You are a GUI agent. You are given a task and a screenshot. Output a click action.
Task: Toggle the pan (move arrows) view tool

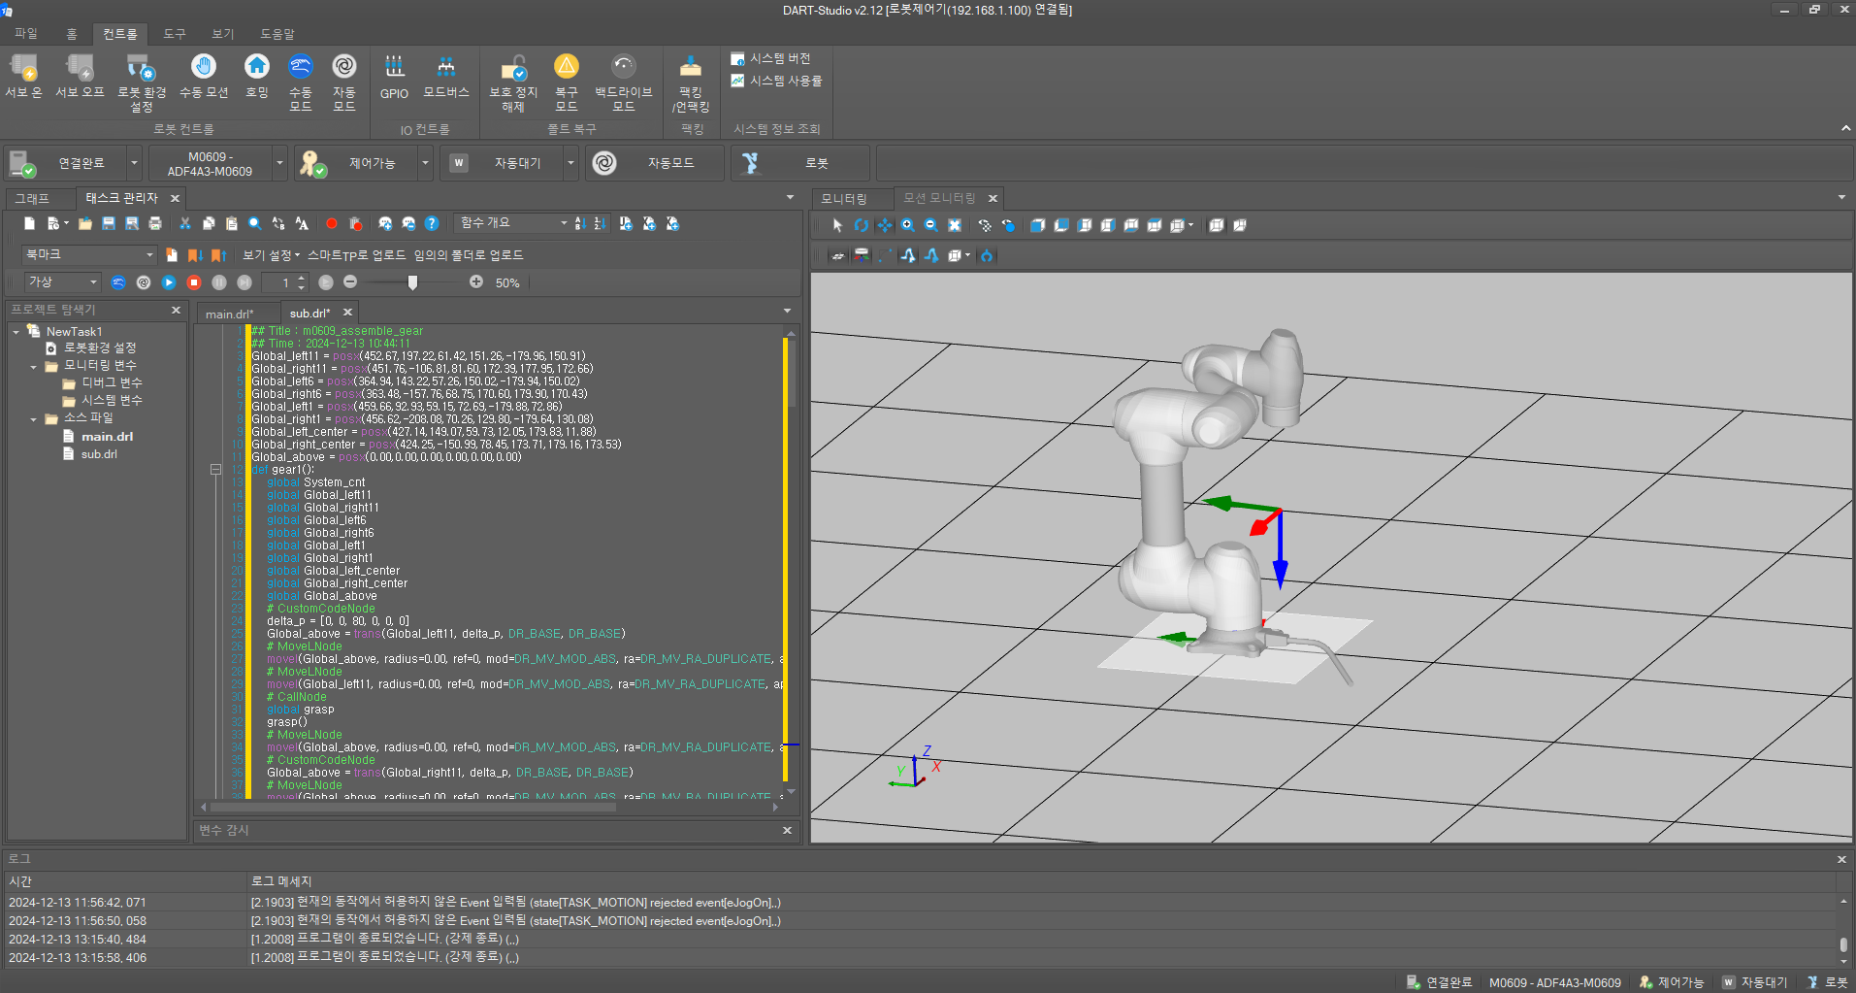(x=885, y=225)
